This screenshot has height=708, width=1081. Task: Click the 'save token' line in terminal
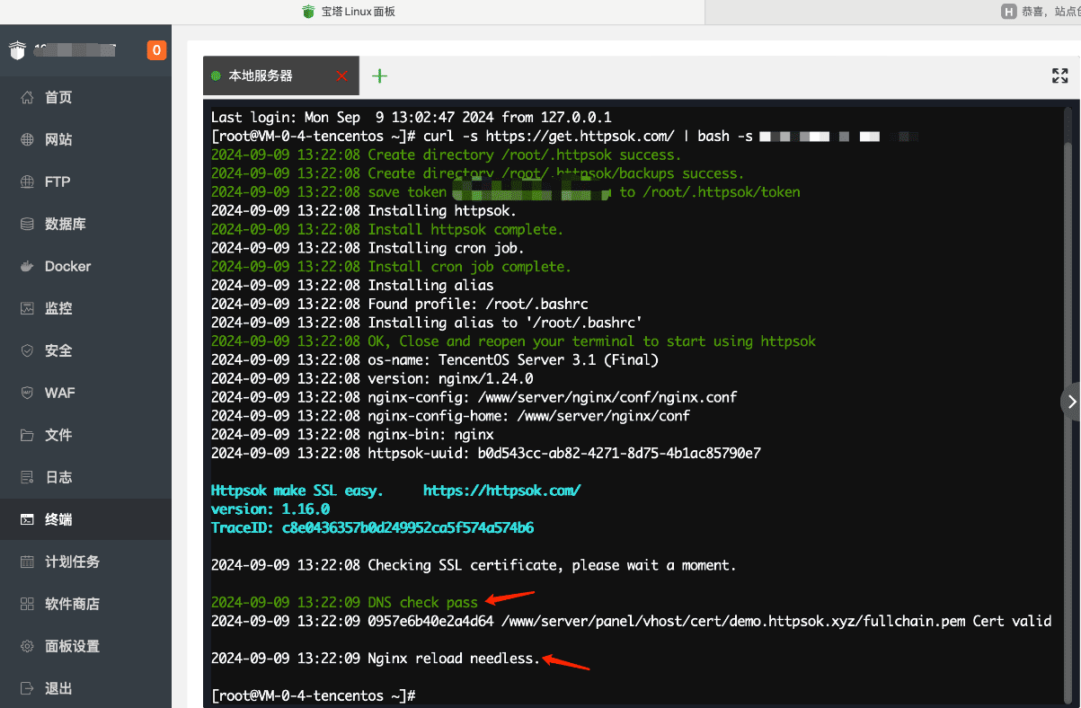pos(506,192)
